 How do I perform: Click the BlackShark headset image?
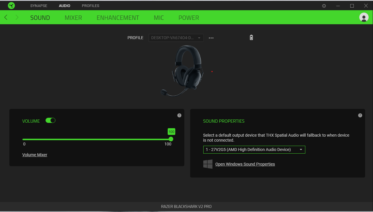[181, 71]
